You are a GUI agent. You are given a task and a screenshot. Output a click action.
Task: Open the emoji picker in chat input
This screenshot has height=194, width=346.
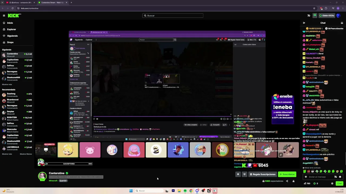click(340, 177)
